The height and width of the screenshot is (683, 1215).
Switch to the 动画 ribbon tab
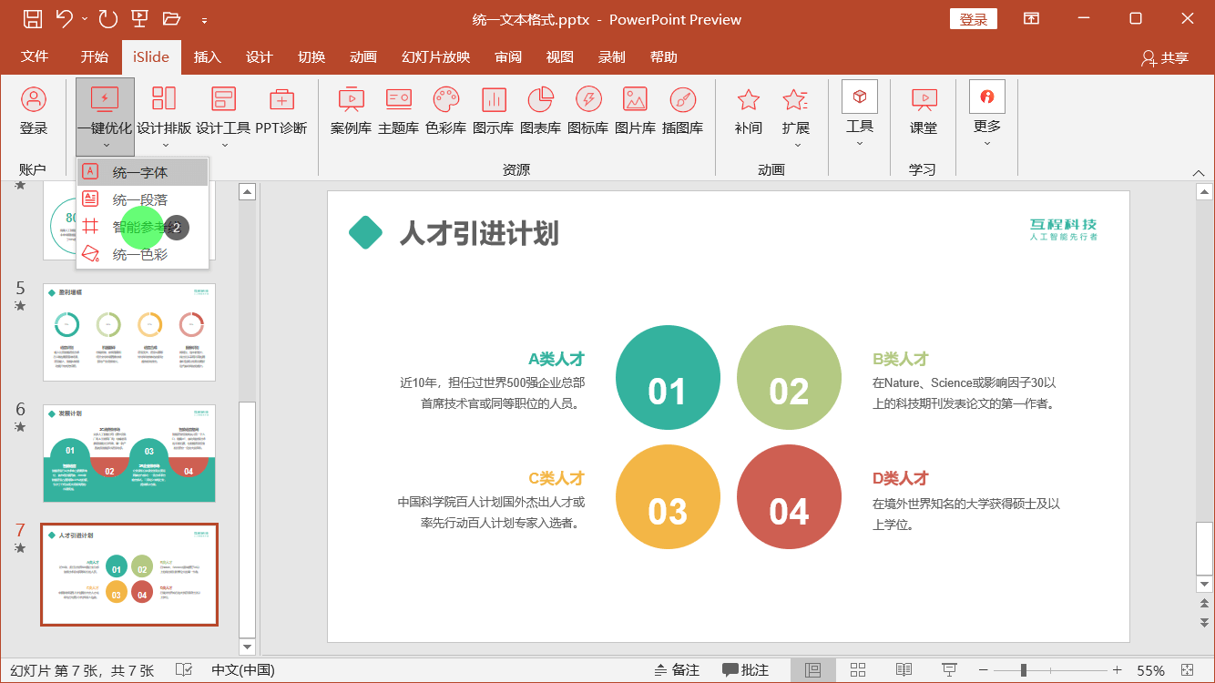tap(363, 56)
